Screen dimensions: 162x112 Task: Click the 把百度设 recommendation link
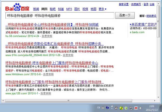(x=151, y=16)
